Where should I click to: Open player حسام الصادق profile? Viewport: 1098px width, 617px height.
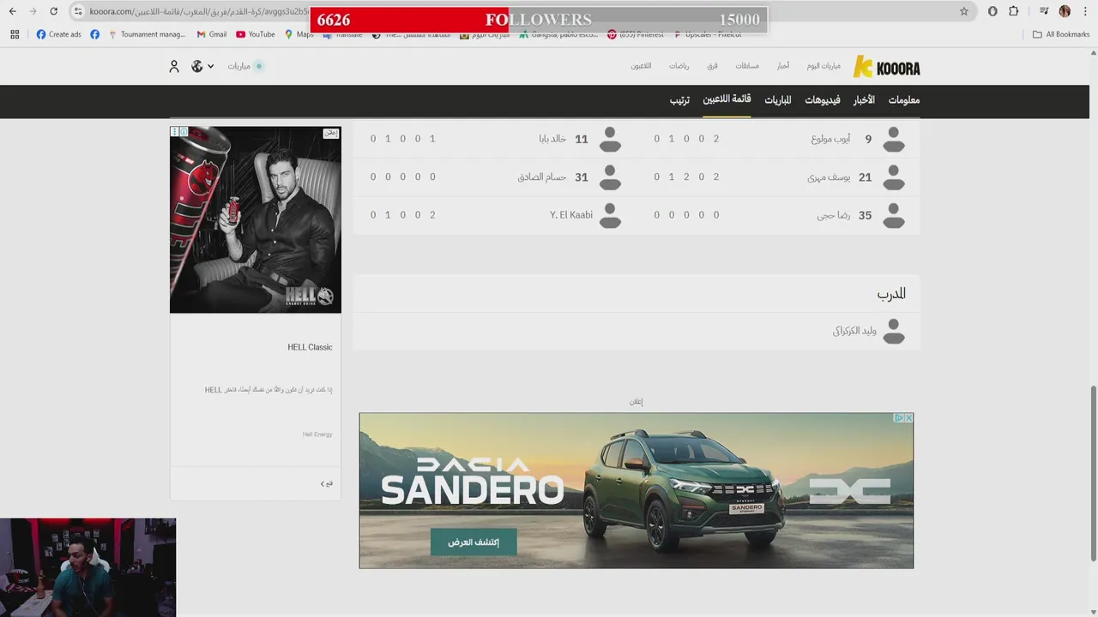coord(542,177)
